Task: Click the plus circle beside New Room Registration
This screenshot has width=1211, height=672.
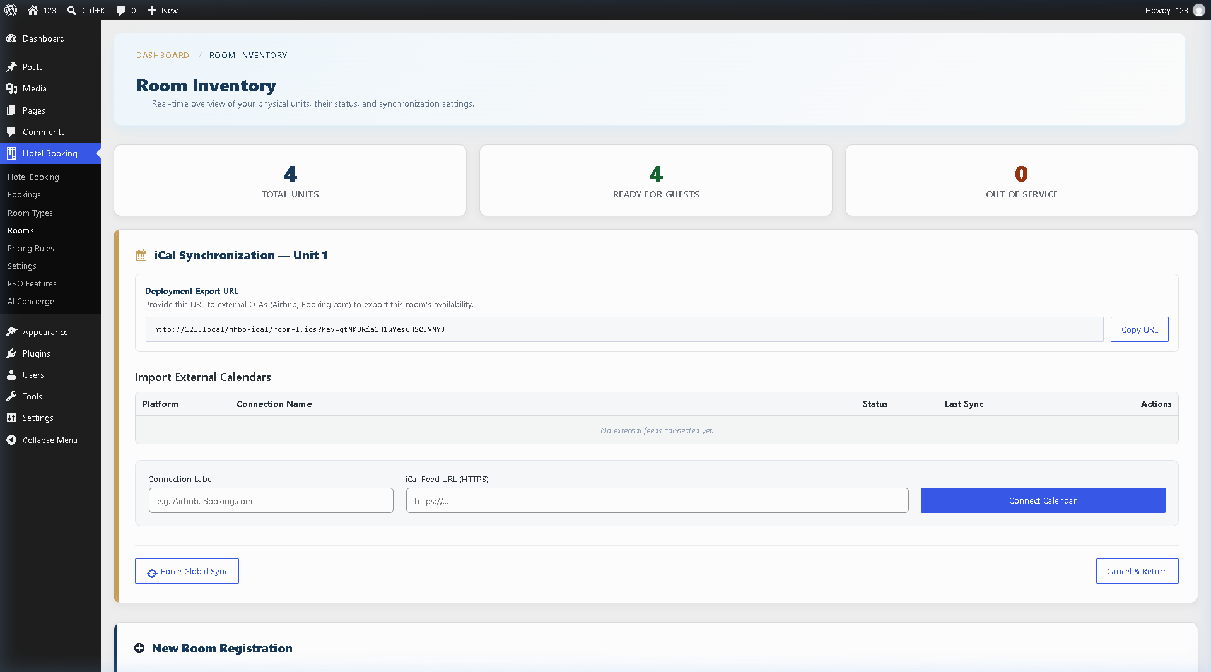Action: tap(139, 648)
